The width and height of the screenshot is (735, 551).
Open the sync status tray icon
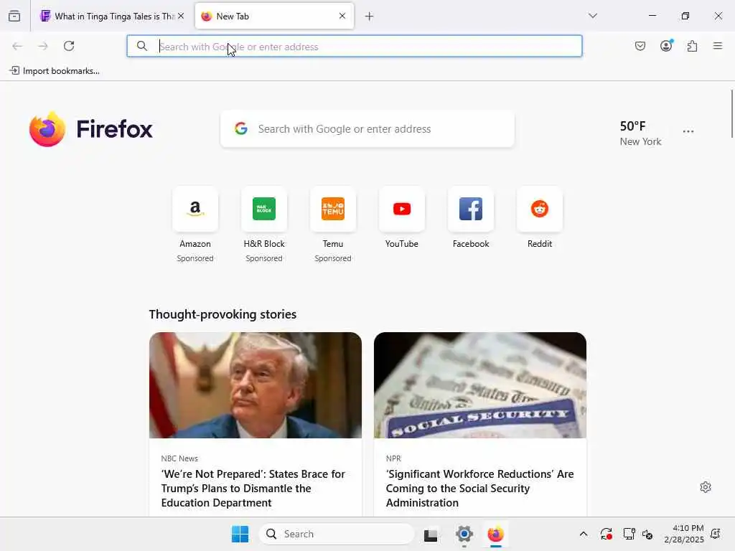pos(606,534)
